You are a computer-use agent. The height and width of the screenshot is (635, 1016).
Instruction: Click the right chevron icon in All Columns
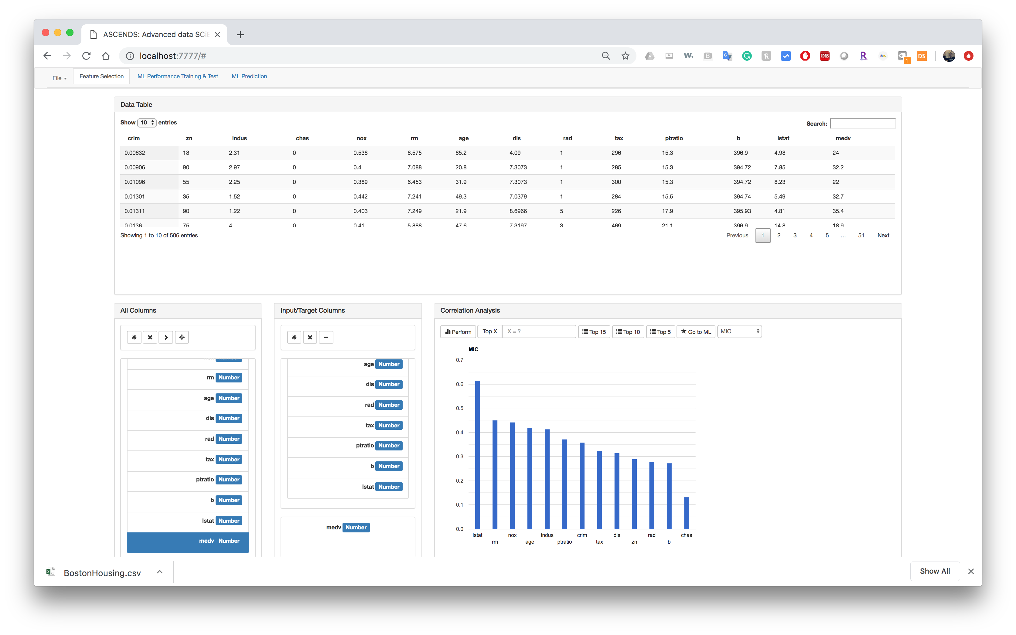[166, 337]
